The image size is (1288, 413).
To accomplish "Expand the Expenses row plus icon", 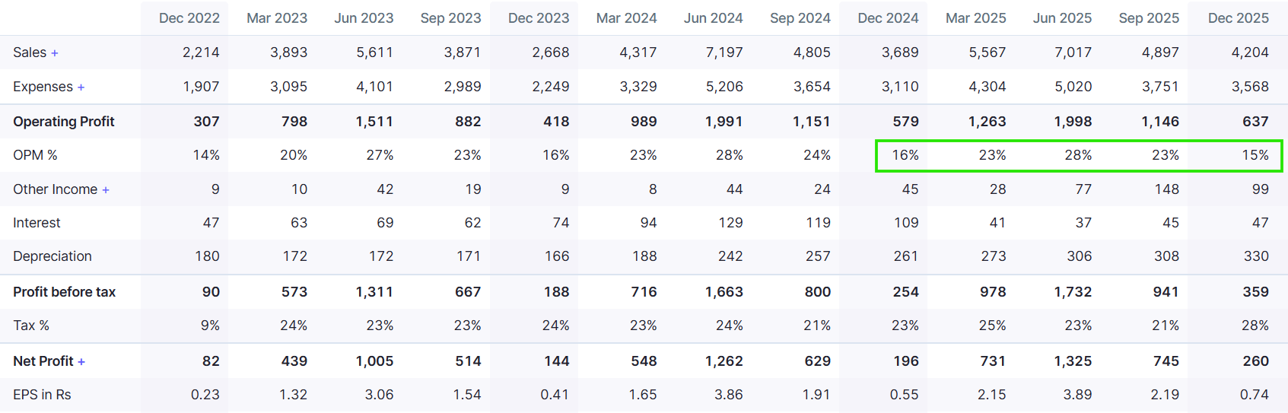I will pos(81,87).
